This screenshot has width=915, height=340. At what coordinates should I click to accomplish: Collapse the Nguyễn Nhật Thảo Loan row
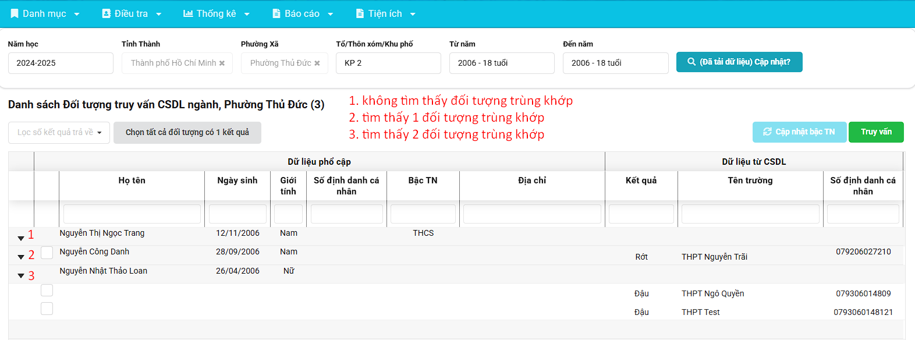21,276
